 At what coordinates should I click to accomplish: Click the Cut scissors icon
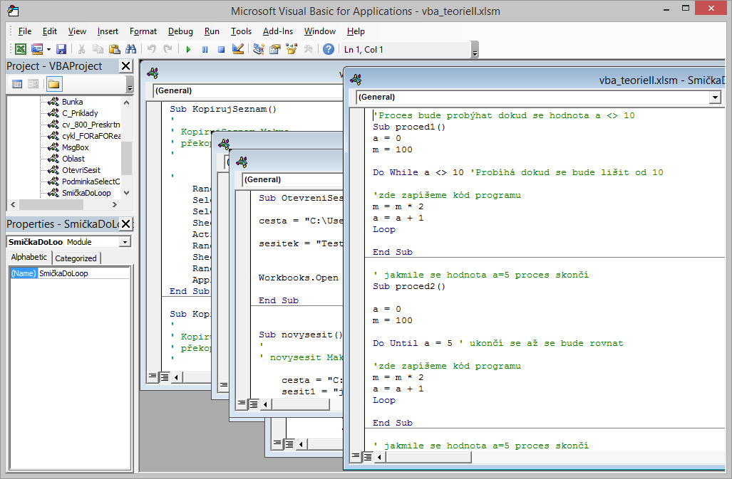[81, 49]
